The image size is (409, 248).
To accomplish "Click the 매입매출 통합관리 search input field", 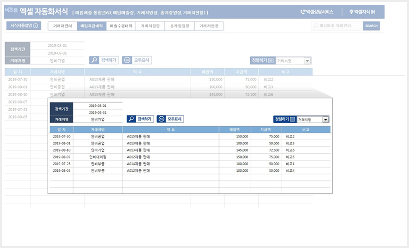I will point(337,26).
